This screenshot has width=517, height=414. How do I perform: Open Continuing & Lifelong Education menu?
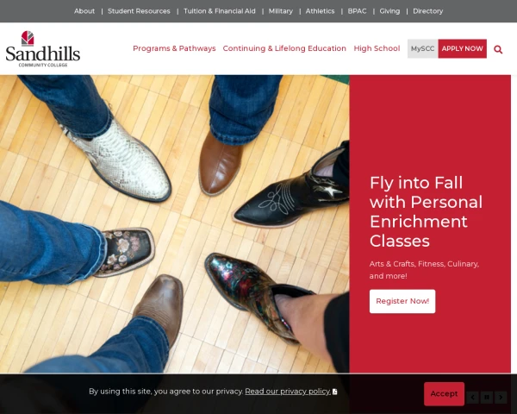click(x=284, y=48)
